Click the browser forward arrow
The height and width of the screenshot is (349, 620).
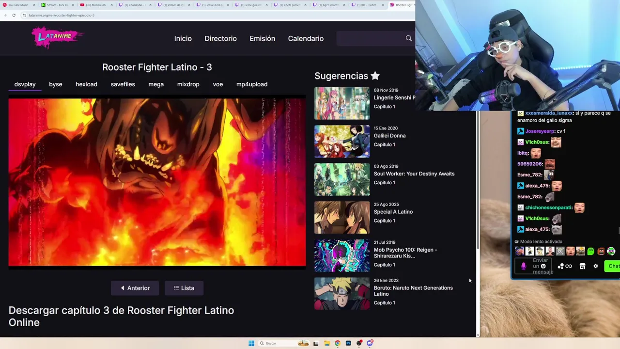pos(5,15)
